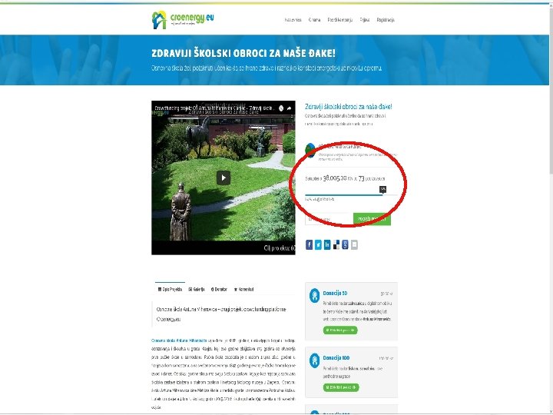Share project via Twitter icon
The image size is (553, 415).
(x=318, y=244)
